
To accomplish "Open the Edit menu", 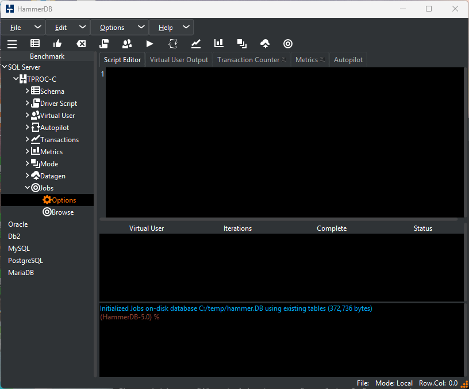I will (x=68, y=28).
